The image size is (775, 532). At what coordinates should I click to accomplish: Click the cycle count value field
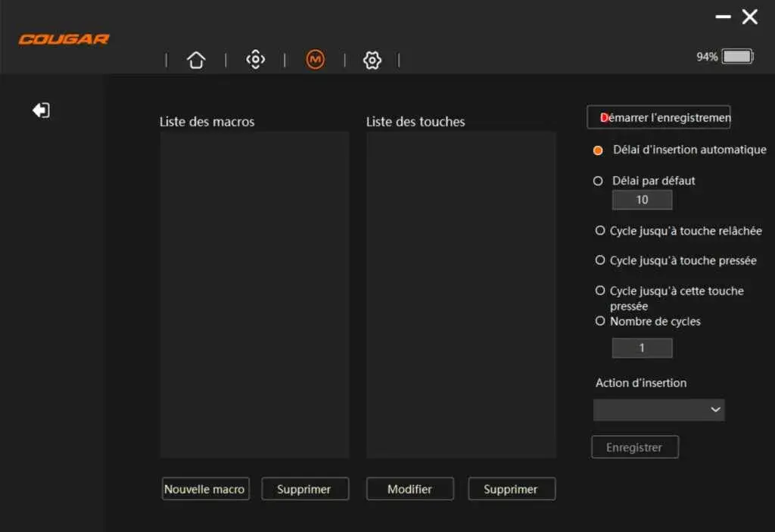642,348
